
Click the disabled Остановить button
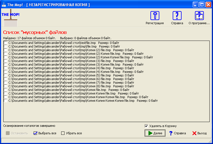17,133
